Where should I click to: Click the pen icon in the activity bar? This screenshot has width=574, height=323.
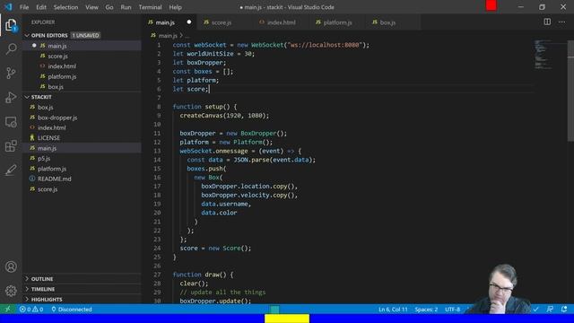[x=11, y=170]
